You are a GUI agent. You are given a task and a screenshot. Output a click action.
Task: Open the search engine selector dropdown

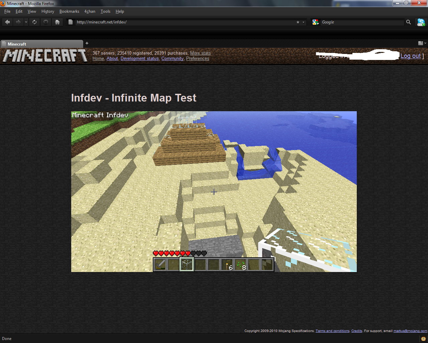click(316, 22)
